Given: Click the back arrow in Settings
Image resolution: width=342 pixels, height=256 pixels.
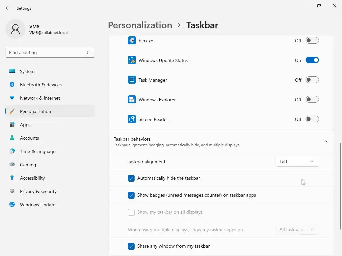Looking at the screenshot, I should 8,8.
